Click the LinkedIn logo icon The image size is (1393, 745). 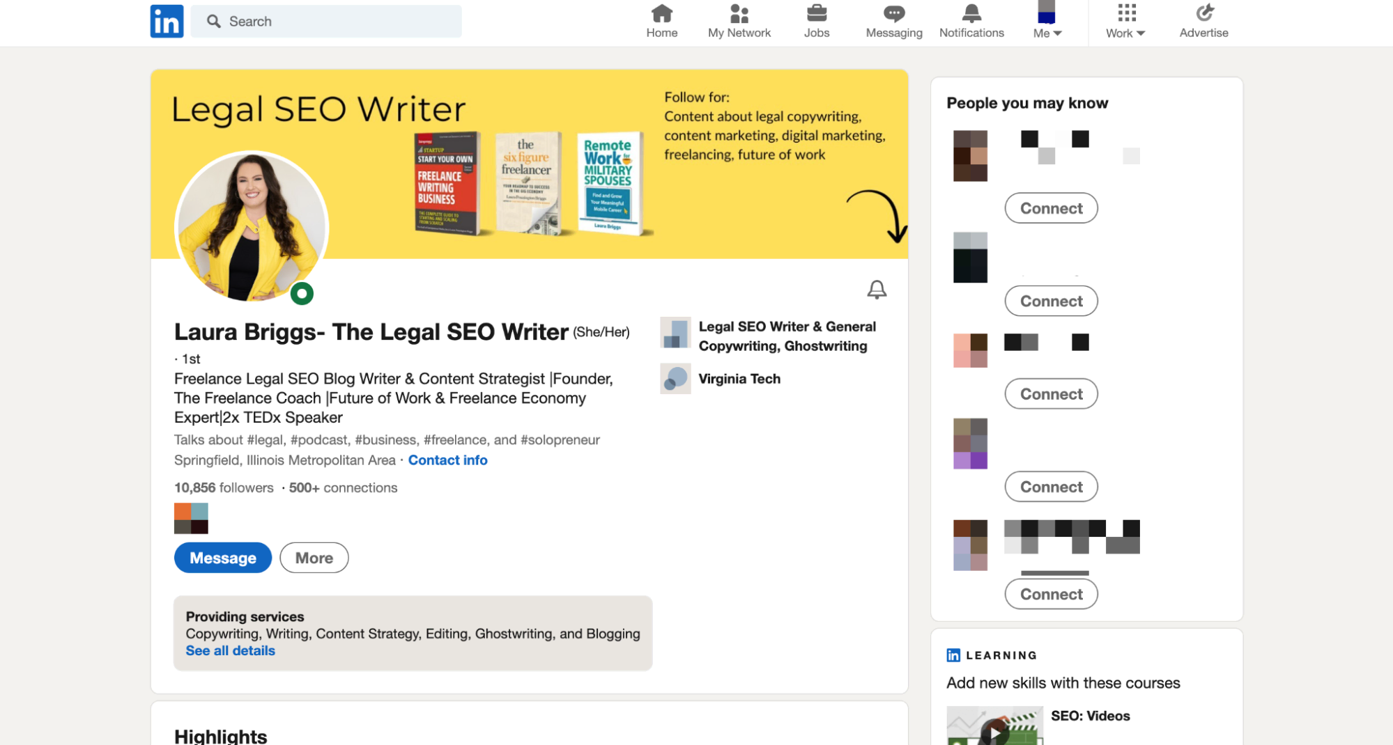click(x=167, y=21)
